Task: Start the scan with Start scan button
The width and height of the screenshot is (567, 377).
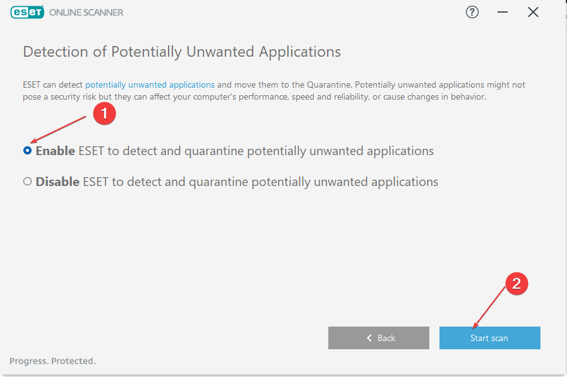Action: 489,338
